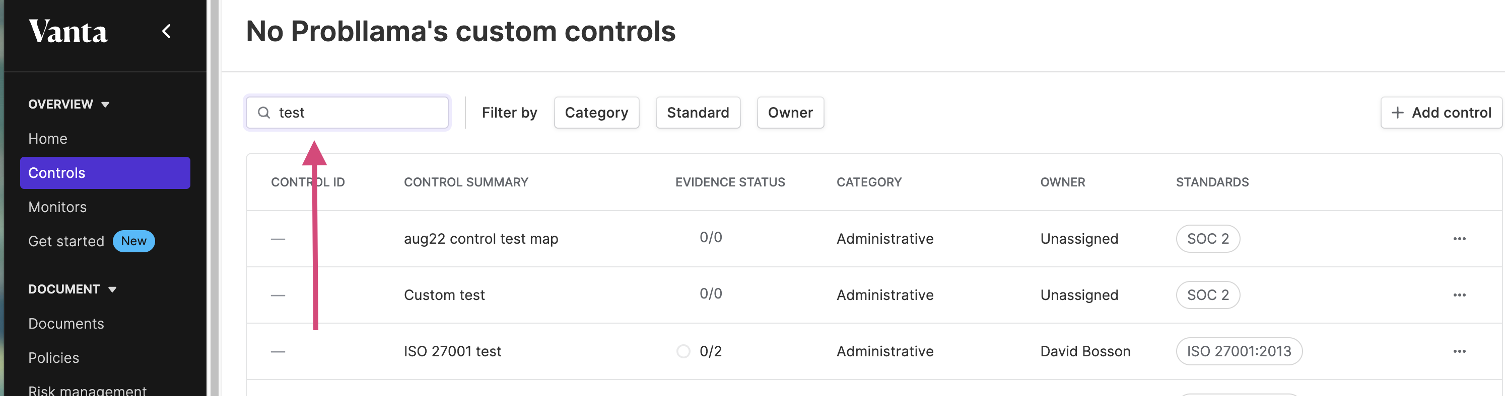
Task: Open Policies in the sidebar
Action: coord(54,357)
